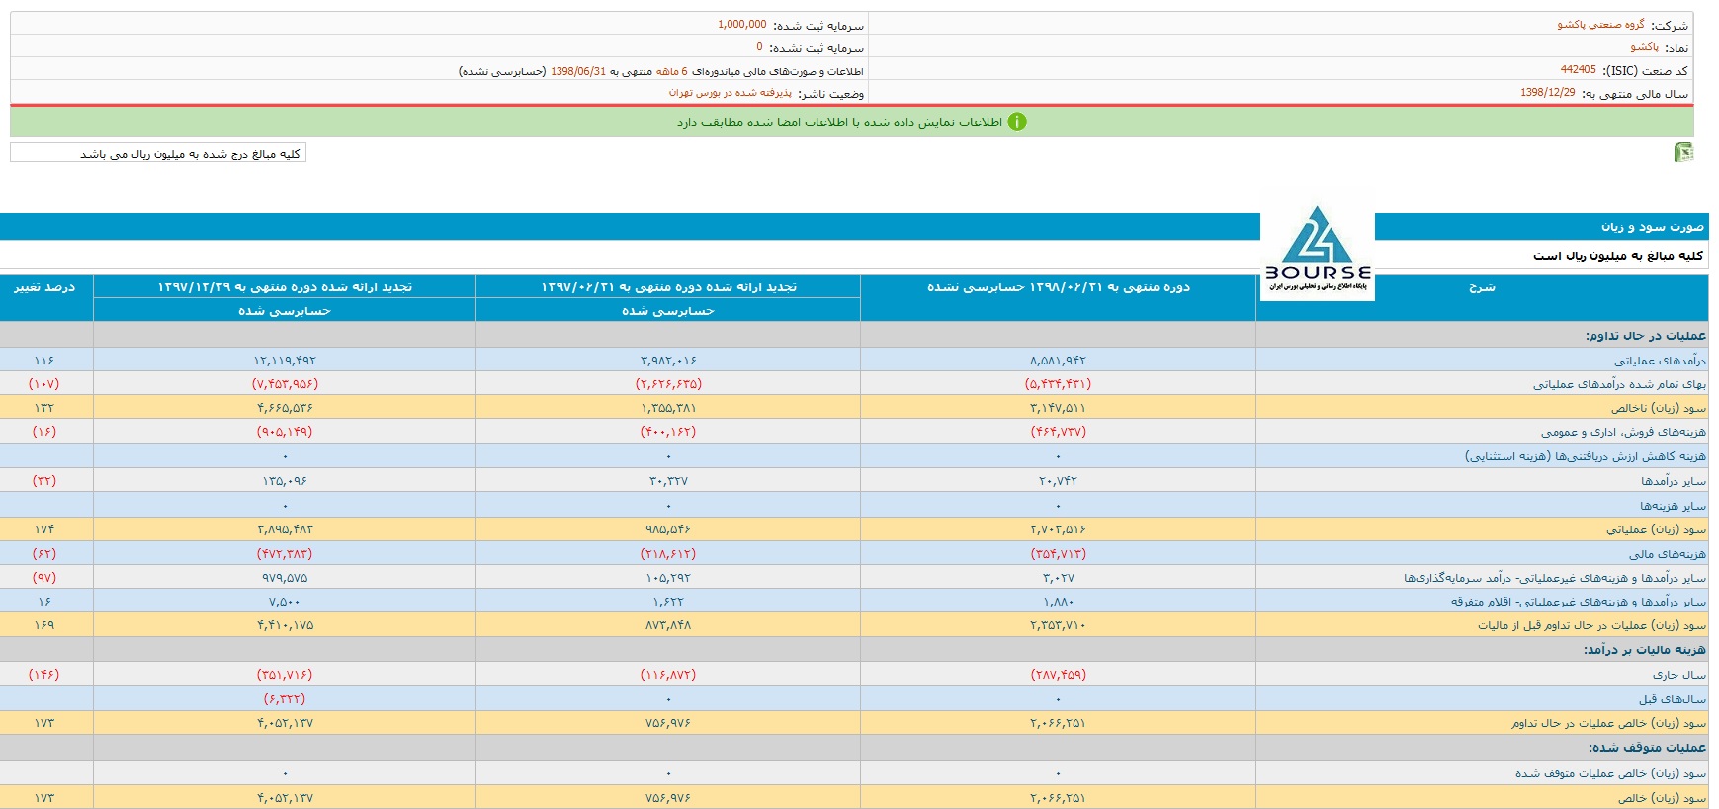Select cost of revenue value (۵,۴۳۴,۴۳۱)

coord(1058,383)
